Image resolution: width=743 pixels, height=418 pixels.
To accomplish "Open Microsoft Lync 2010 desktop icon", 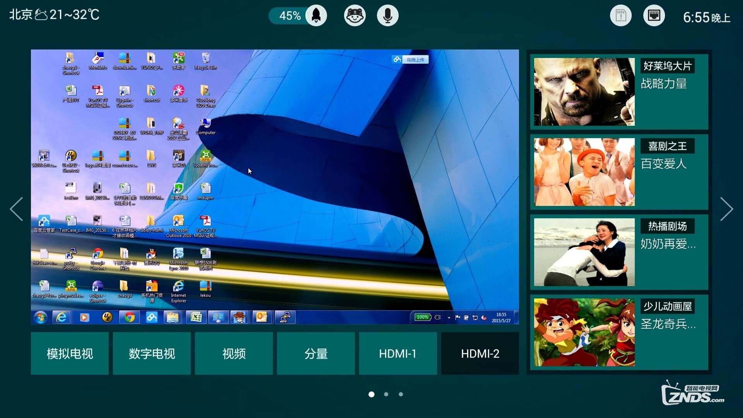I will point(178,259).
